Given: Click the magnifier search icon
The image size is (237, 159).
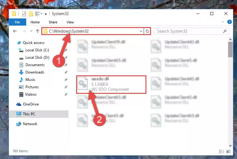Looking at the screenshot, I should coord(225,31).
